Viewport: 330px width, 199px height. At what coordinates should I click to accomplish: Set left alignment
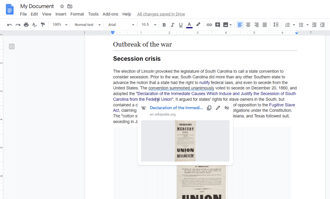click(x=240, y=25)
